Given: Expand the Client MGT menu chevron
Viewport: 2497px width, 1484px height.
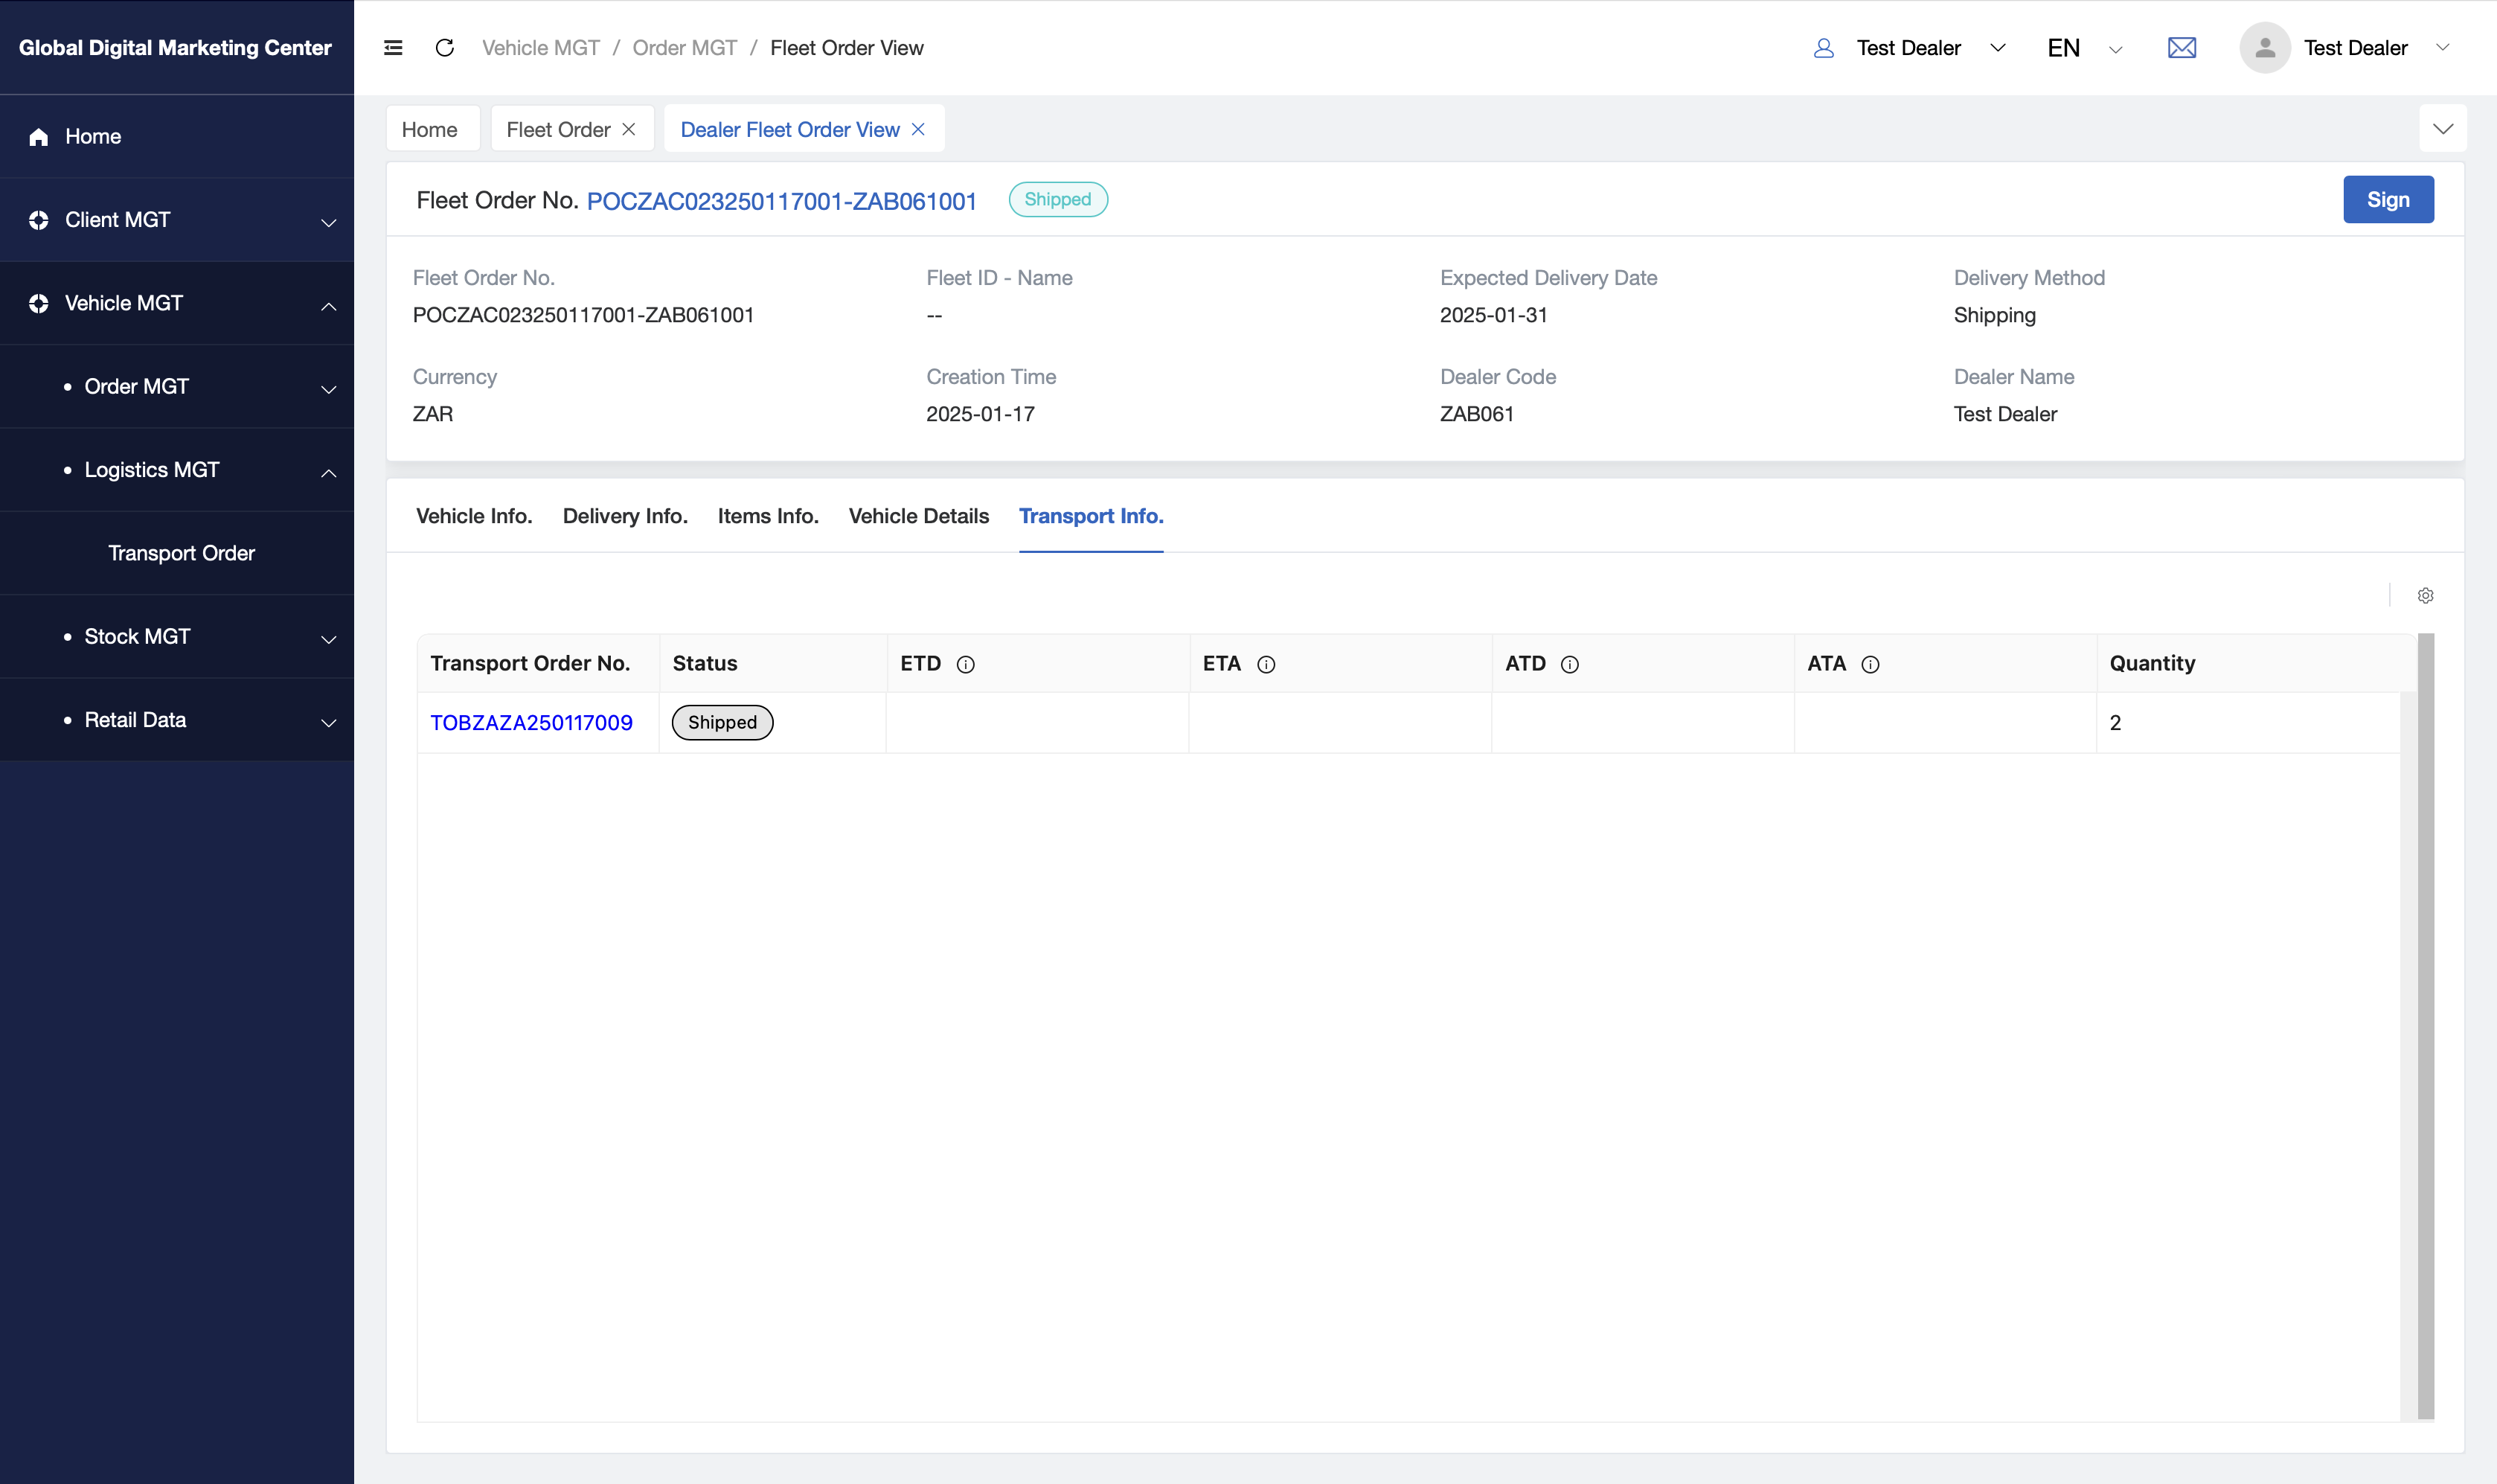Looking at the screenshot, I should (328, 222).
